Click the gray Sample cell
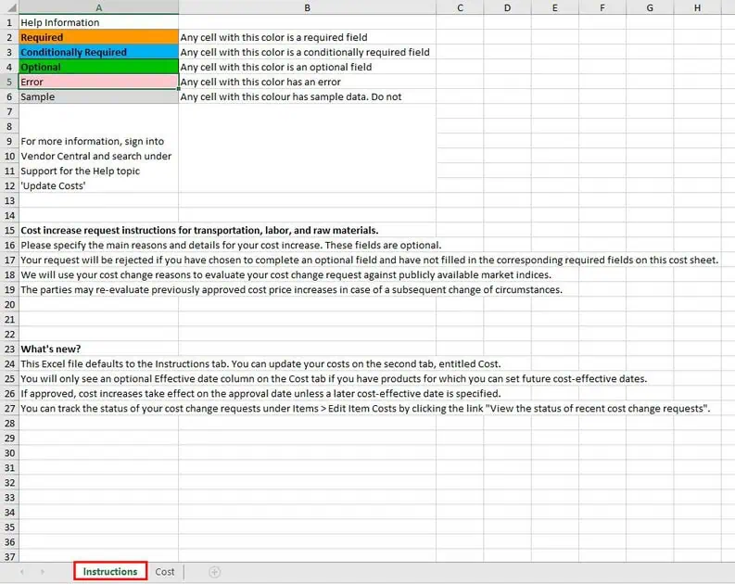 click(98, 96)
